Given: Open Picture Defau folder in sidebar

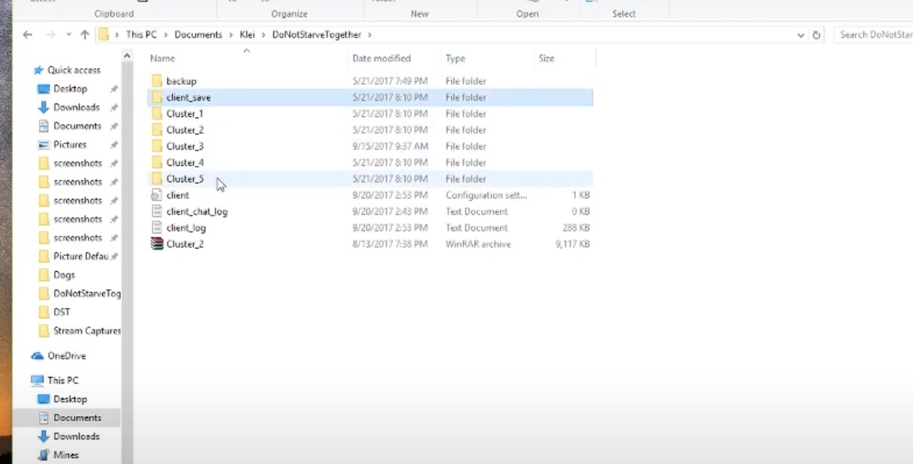Looking at the screenshot, I should (81, 256).
